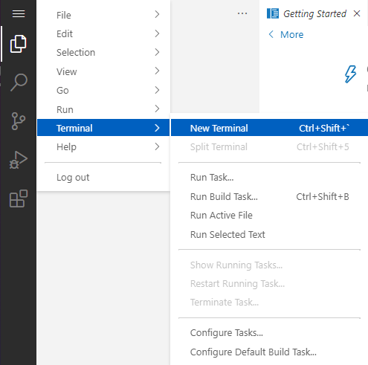Select the Getting Started tab
Viewport: 368px width, 365px height.
(x=314, y=13)
